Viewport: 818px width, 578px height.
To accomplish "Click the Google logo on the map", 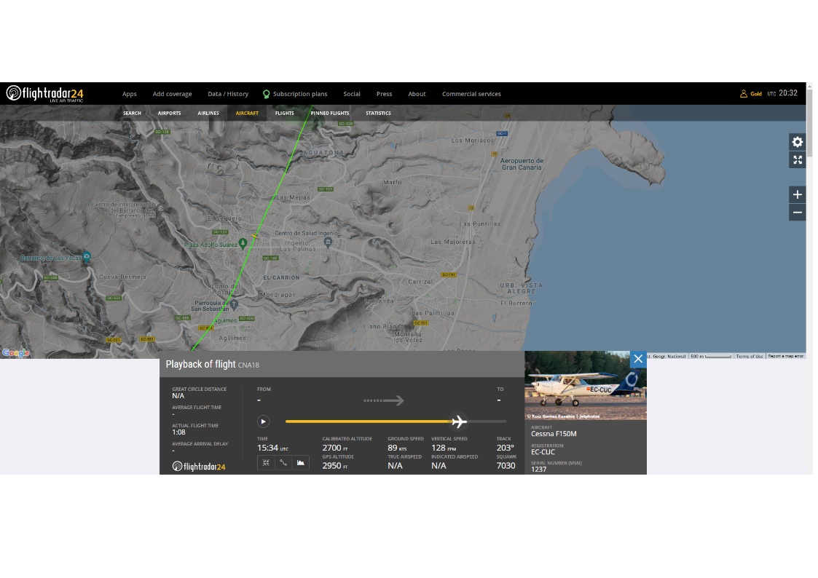I will [x=15, y=353].
